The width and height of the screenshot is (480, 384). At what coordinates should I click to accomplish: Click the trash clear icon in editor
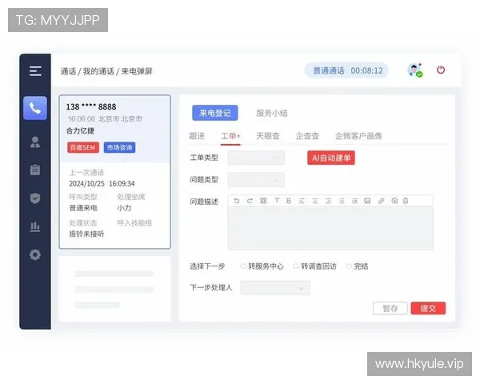coord(406,201)
